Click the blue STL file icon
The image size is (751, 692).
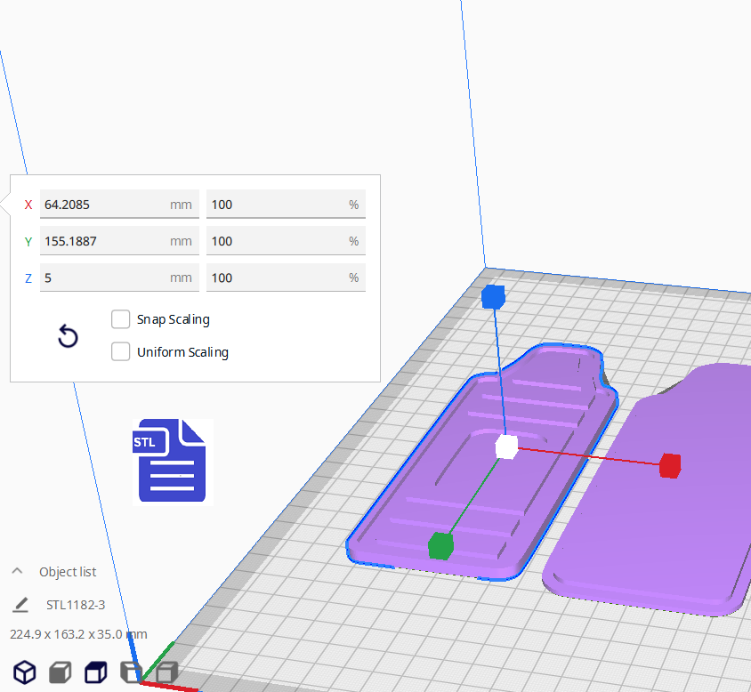(x=173, y=461)
